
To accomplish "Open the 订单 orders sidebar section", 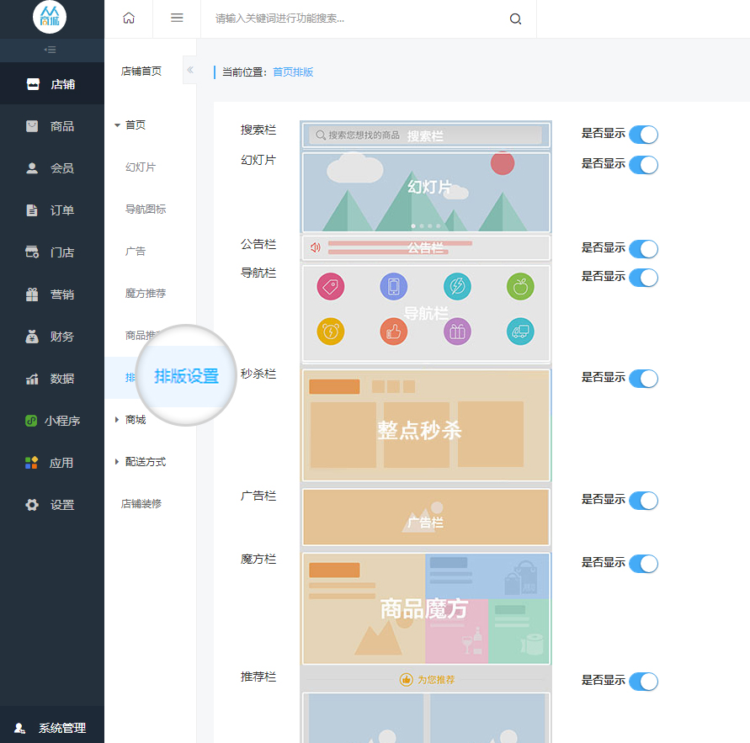I will [52, 210].
